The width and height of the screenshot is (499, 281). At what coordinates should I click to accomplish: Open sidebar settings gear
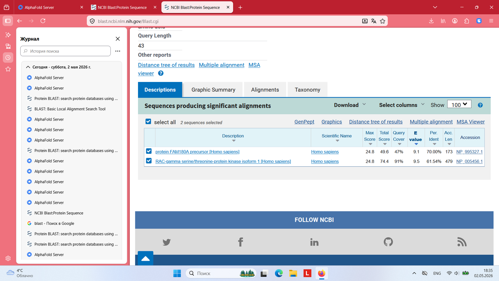(8, 258)
